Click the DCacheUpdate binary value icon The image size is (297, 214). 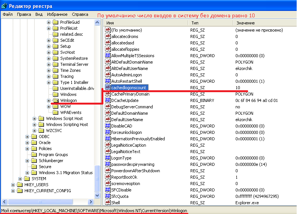pos(108,100)
